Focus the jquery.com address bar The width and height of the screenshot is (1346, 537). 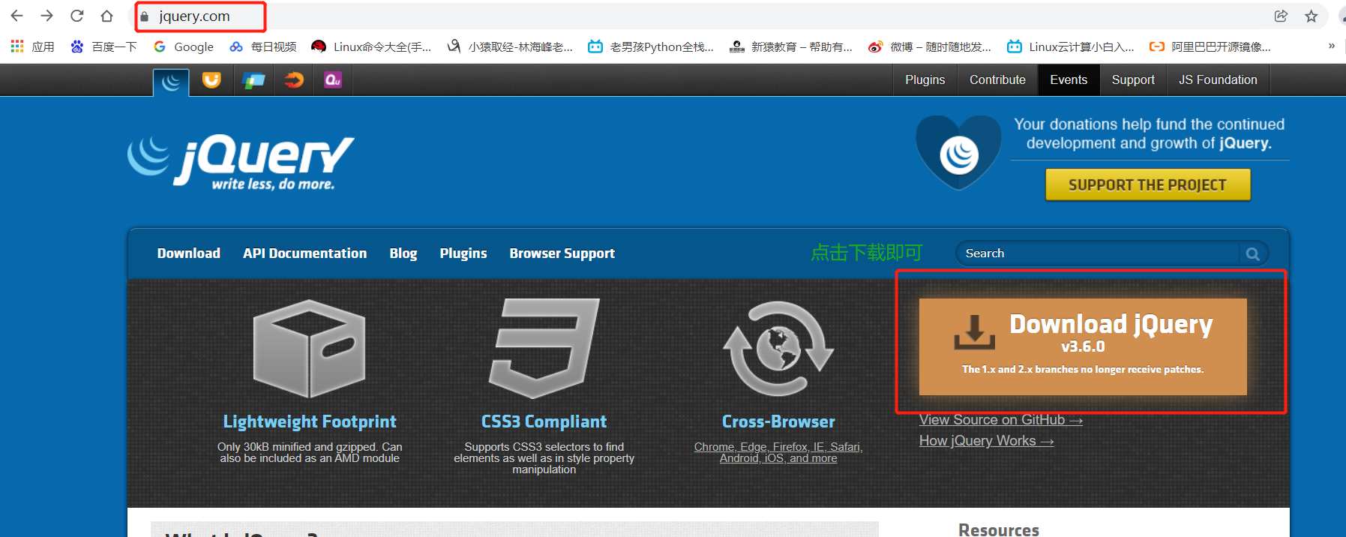click(705, 16)
